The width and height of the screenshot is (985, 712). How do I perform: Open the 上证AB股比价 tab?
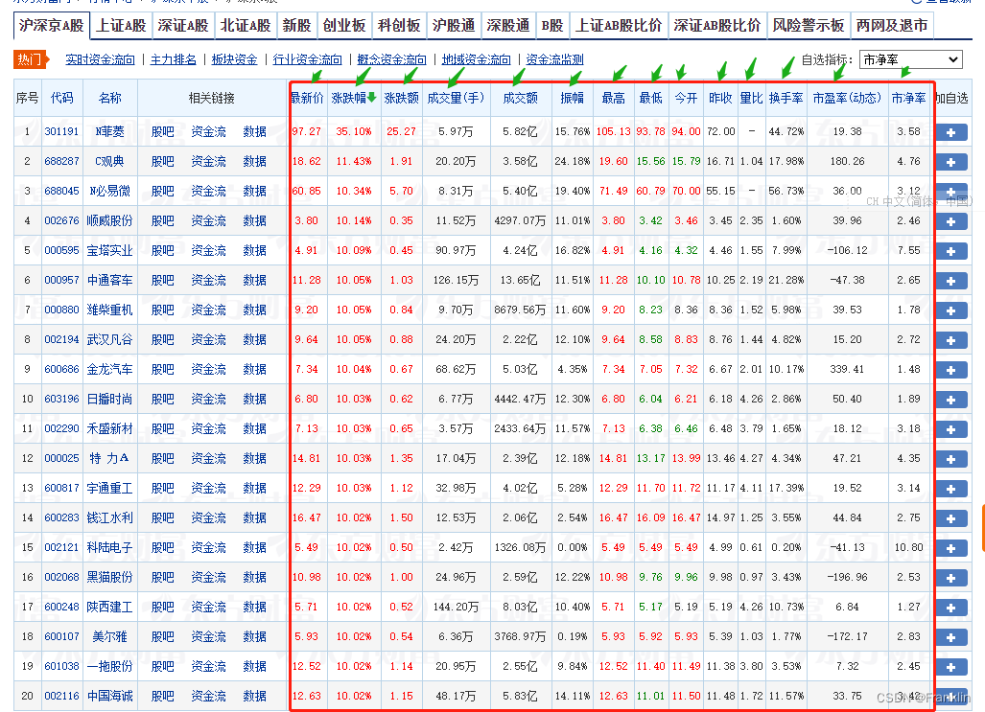click(619, 26)
